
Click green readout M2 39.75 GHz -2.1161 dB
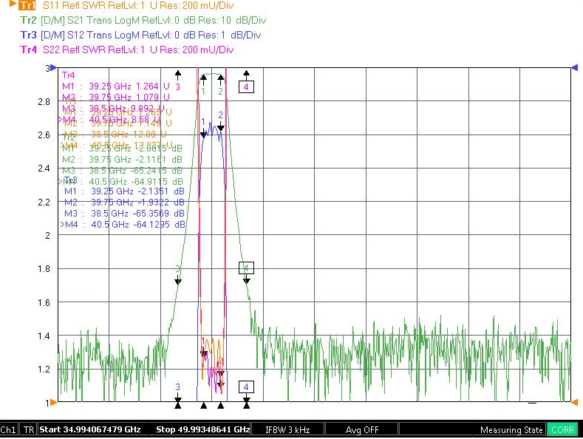coord(122,160)
